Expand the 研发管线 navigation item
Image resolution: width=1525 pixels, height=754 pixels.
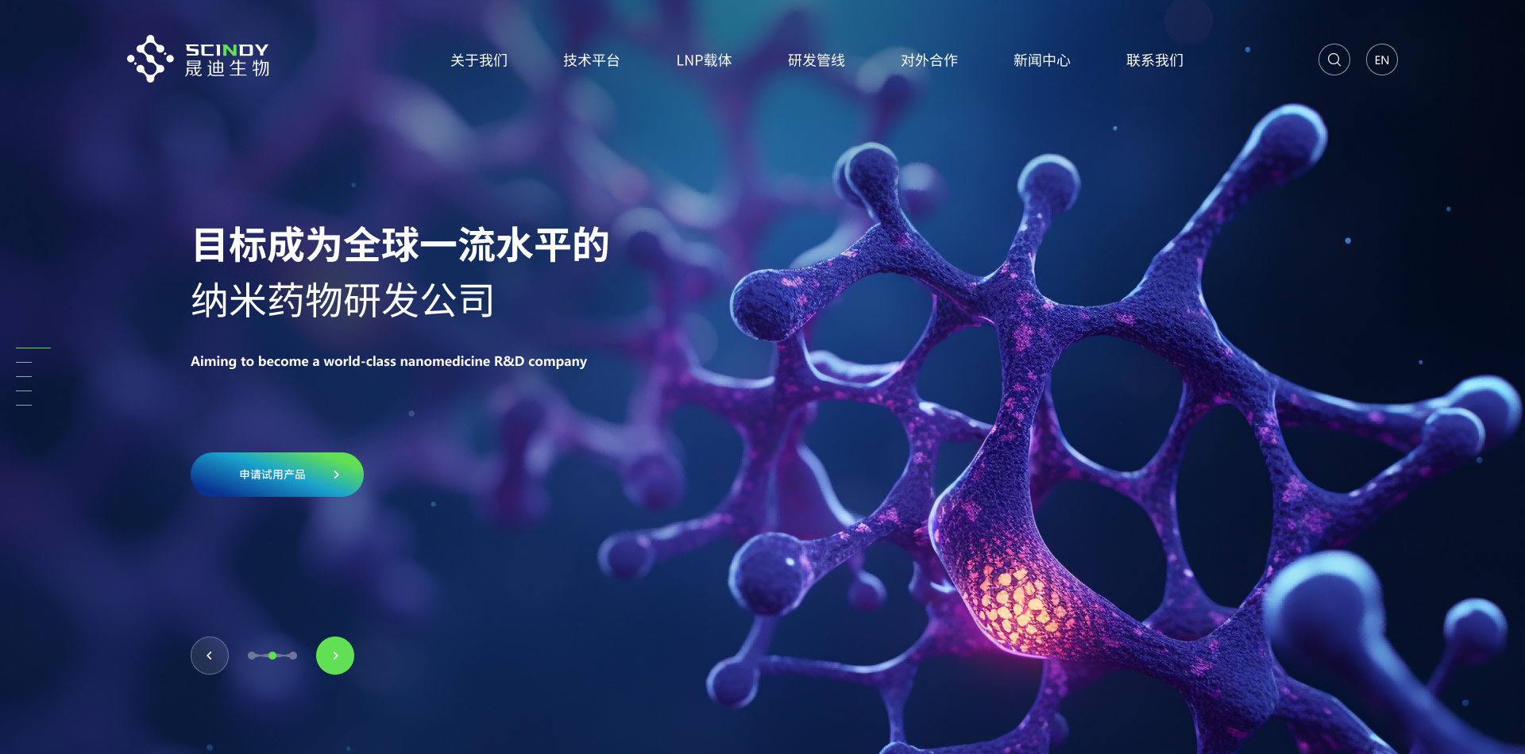[816, 60]
